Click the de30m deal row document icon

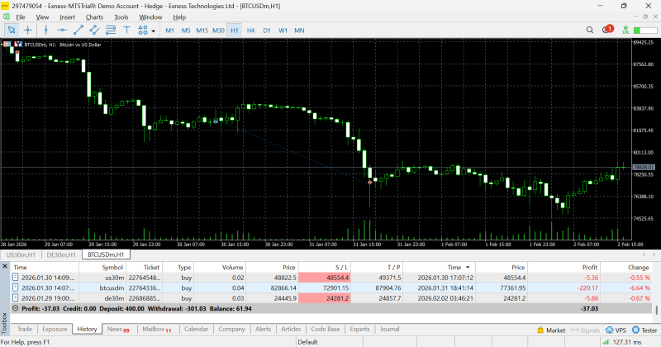15,298
